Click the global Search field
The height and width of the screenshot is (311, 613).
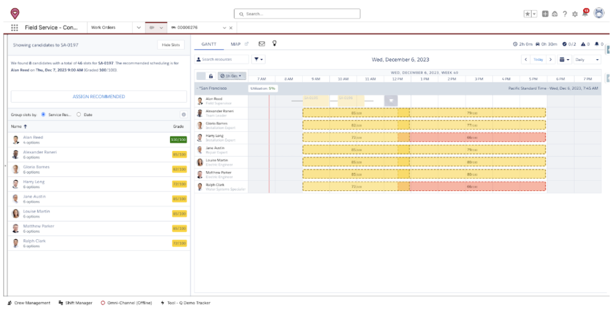point(297,14)
